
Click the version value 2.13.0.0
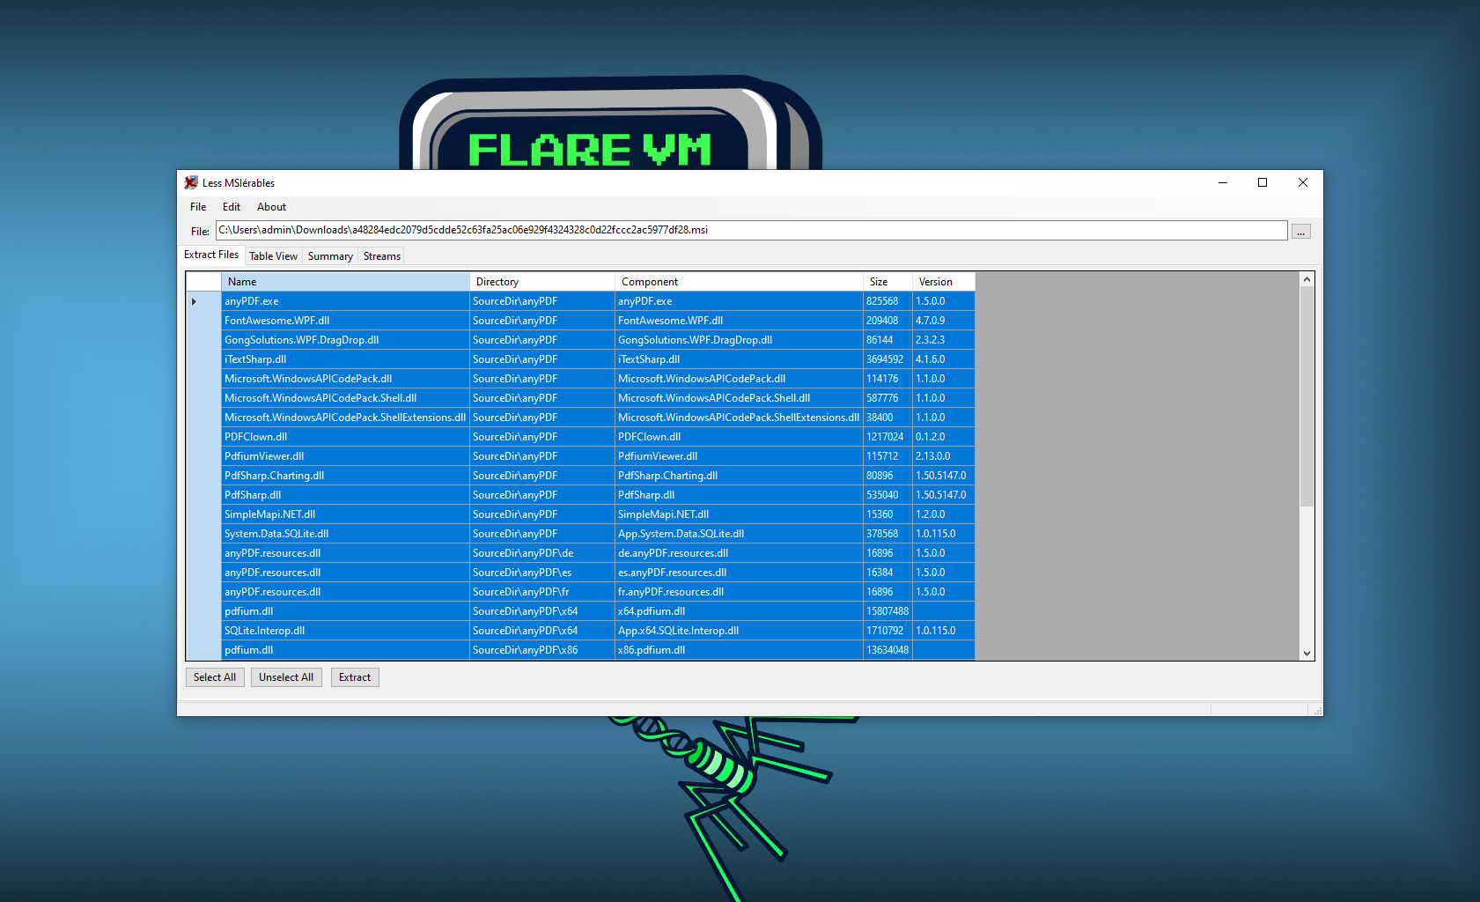(944, 456)
